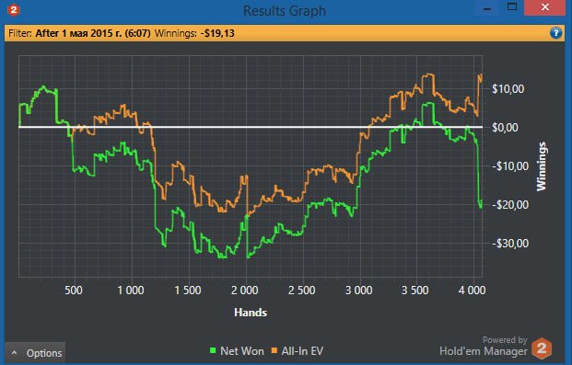The width and height of the screenshot is (572, 365).
Task: Maximize the Results Graph window
Action: [512, 8]
